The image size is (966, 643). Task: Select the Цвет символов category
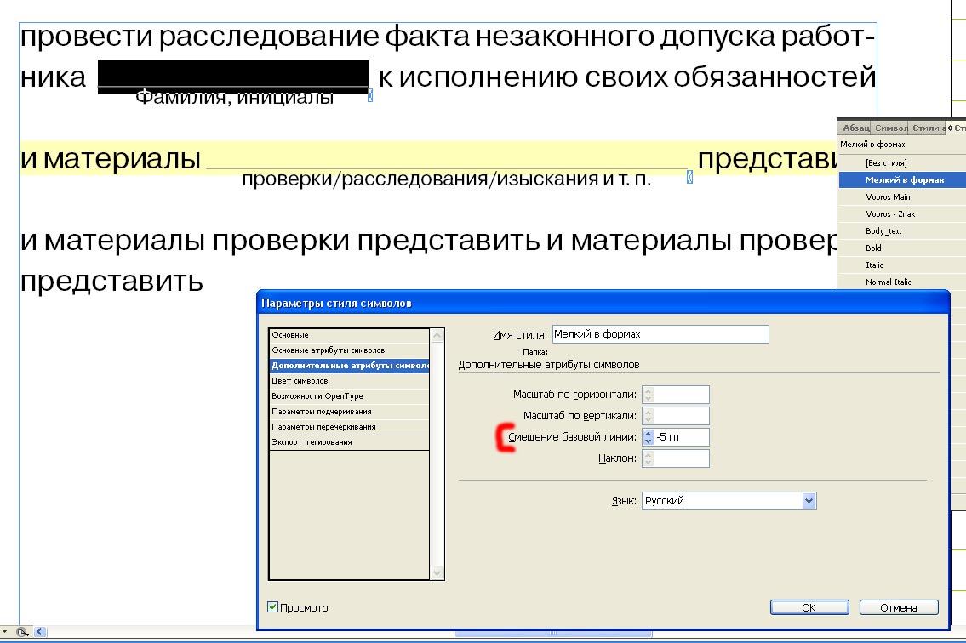349,381
